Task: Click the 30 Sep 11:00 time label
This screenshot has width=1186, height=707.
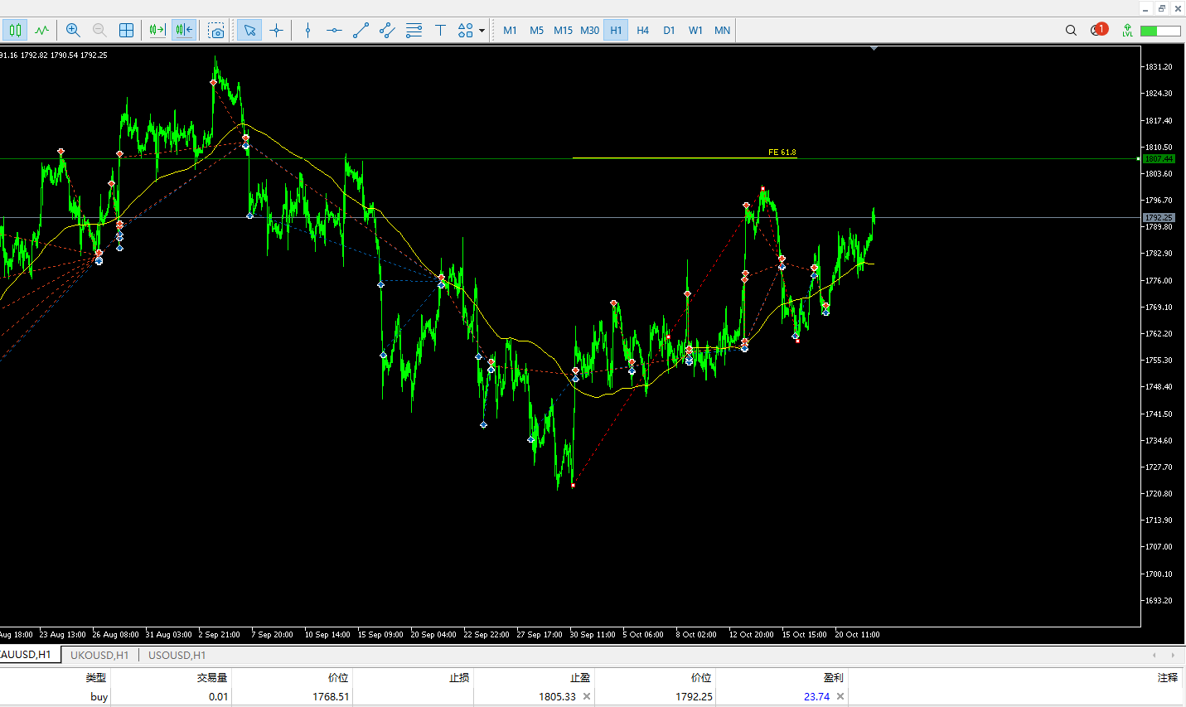Action: click(x=593, y=635)
